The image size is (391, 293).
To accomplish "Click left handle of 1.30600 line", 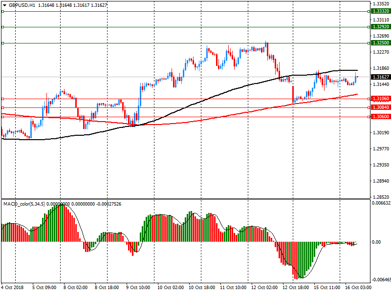I will 2,117.
